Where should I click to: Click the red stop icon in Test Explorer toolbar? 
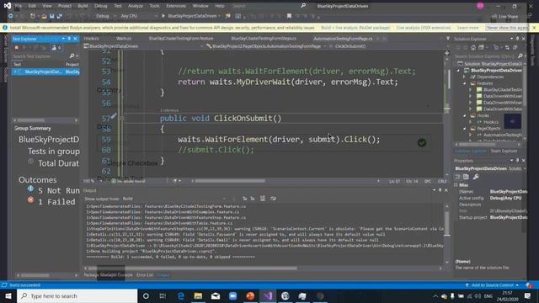point(16,47)
